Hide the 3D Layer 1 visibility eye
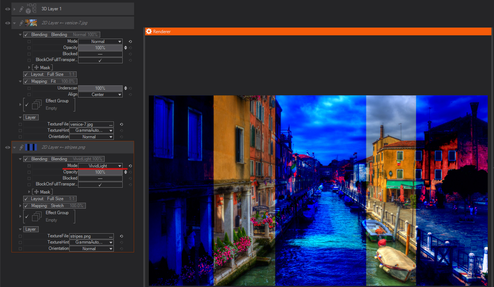 [7, 9]
